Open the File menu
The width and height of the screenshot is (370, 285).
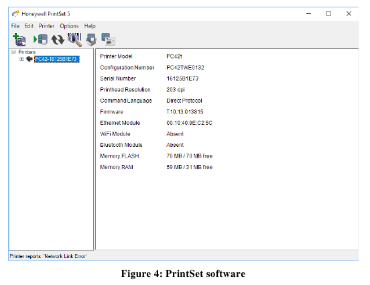[x=15, y=26]
